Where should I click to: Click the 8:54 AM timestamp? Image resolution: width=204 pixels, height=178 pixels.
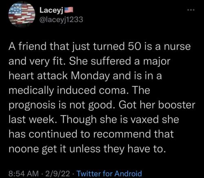coord(24,174)
